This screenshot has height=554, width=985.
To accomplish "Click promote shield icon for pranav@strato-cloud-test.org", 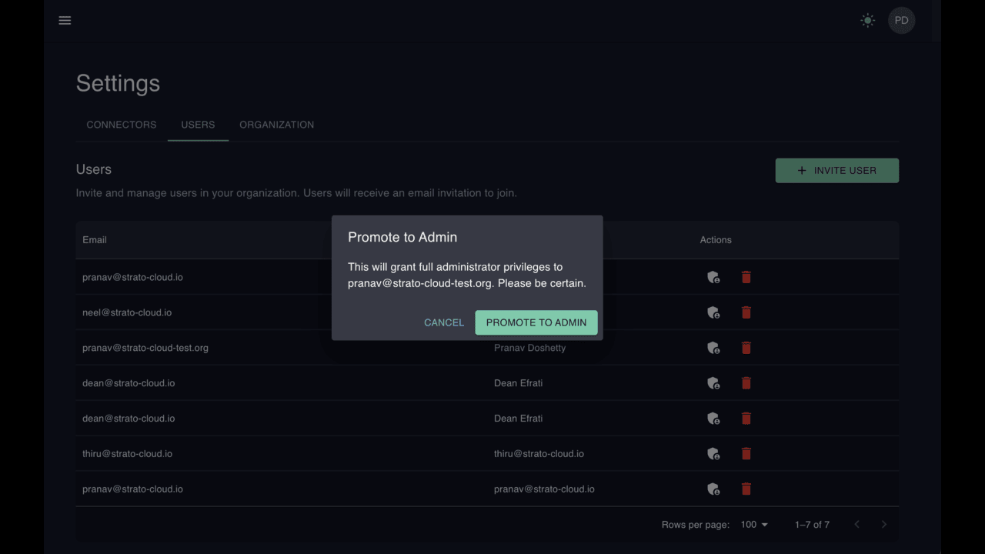I will 713,348.
